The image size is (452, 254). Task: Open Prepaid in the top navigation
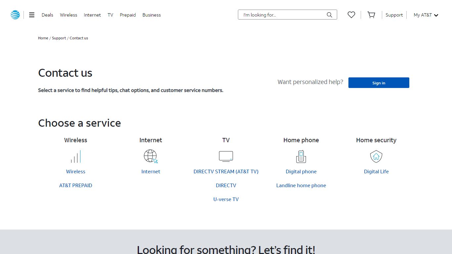click(128, 15)
